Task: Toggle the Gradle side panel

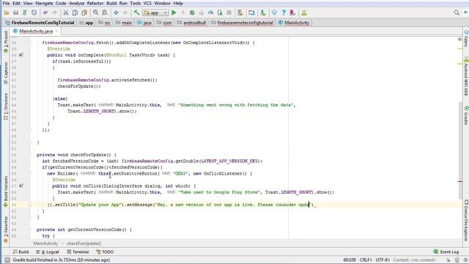Action: [x=466, y=115]
